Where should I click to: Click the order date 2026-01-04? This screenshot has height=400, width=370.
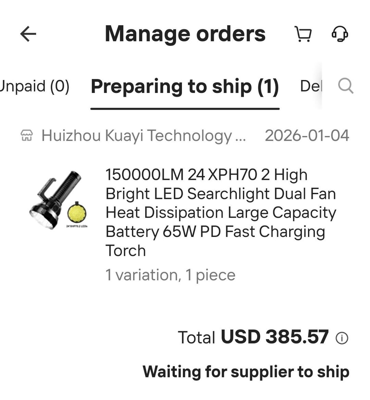coord(307,136)
